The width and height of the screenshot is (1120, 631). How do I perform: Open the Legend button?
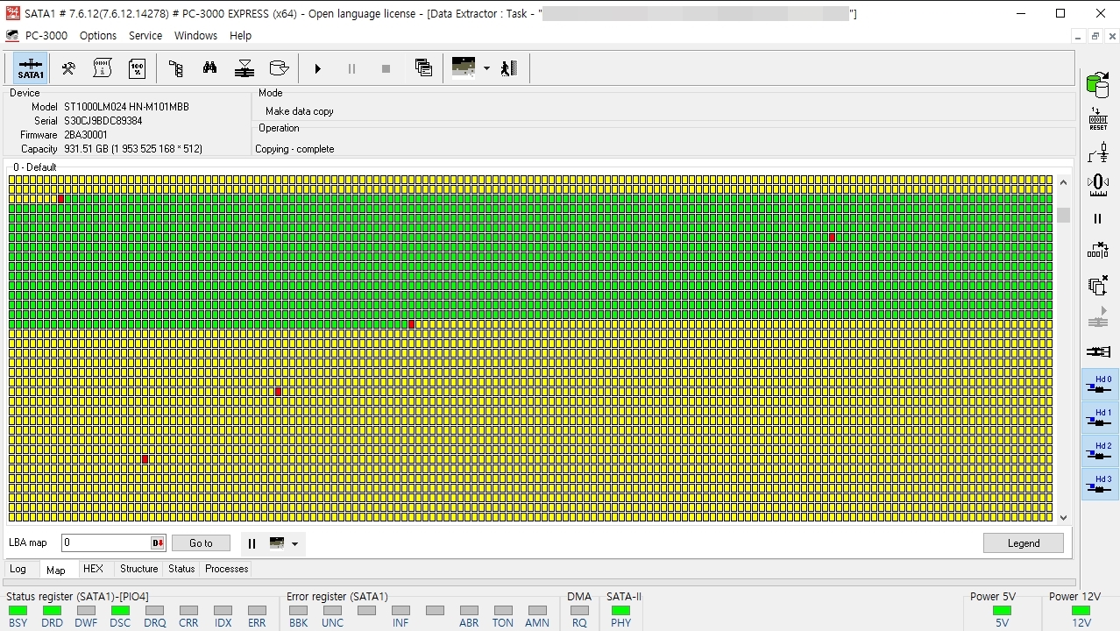(1023, 543)
